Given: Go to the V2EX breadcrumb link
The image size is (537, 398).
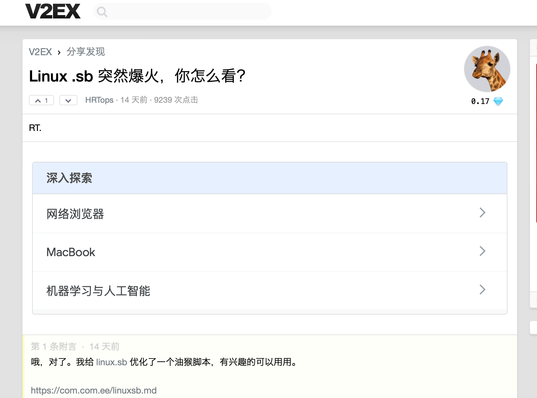Looking at the screenshot, I should pos(40,52).
